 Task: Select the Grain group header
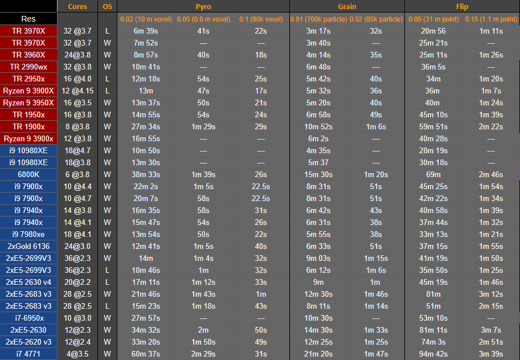[x=347, y=7]
